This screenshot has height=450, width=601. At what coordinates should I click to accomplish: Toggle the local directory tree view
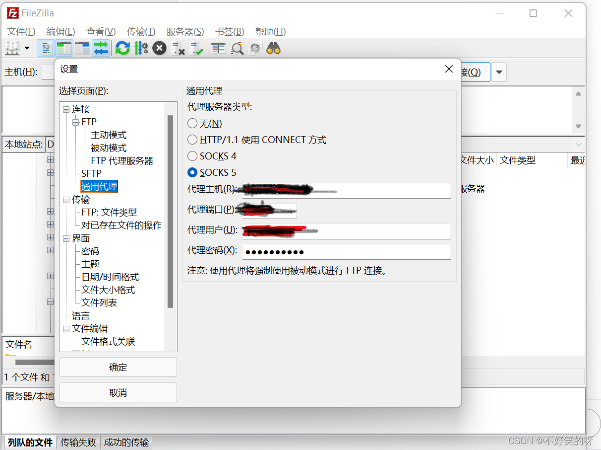(x=64, y=48)
